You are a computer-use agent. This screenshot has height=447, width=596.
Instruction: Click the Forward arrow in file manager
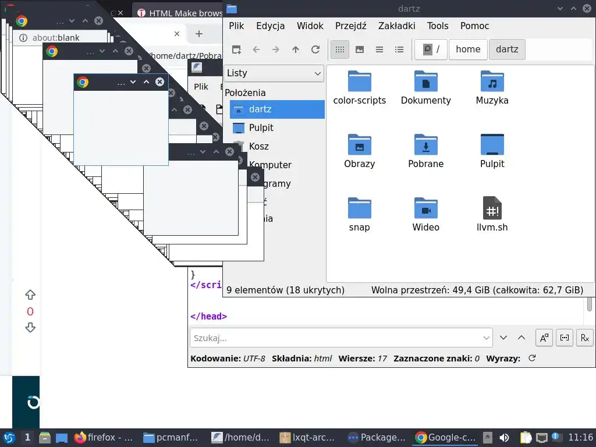click(x=276, y=49)
